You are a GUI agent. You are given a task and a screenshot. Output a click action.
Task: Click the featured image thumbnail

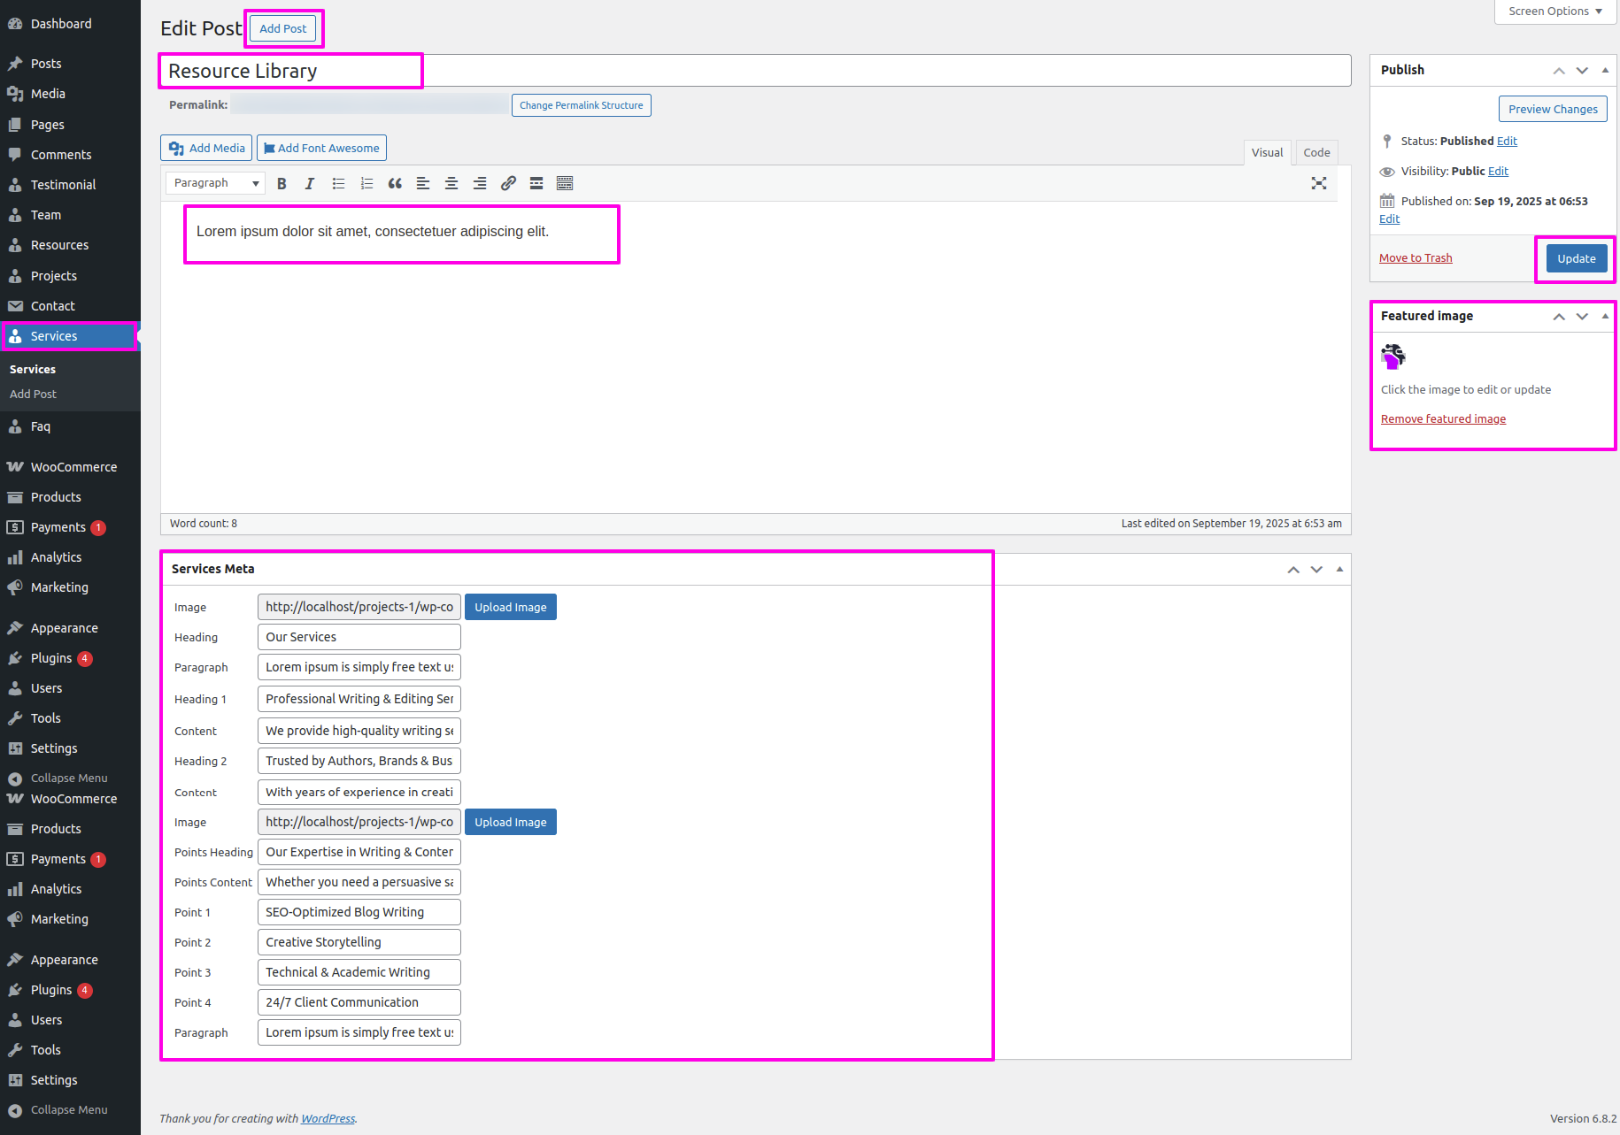[x=1393, y=357]
